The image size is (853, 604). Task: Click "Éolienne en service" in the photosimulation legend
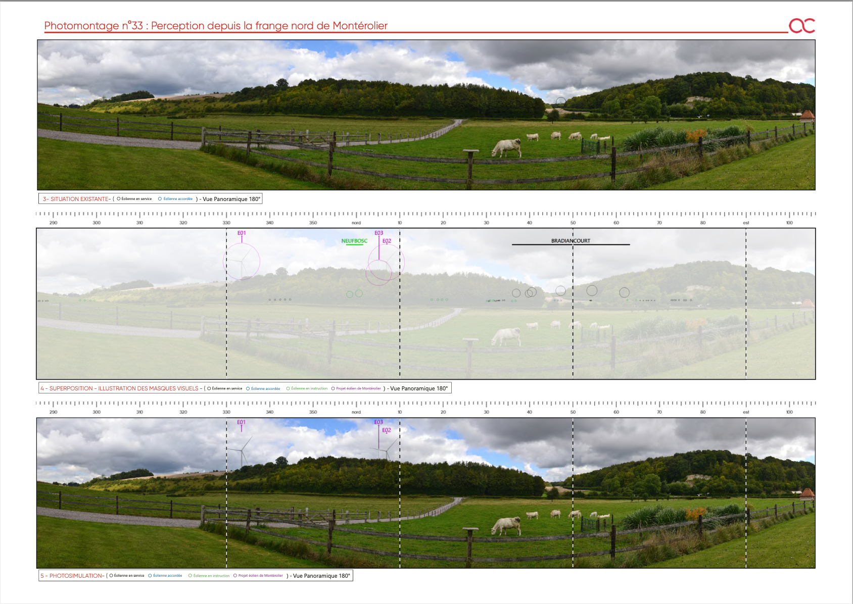pyautogui.click(x=129, y=576)
